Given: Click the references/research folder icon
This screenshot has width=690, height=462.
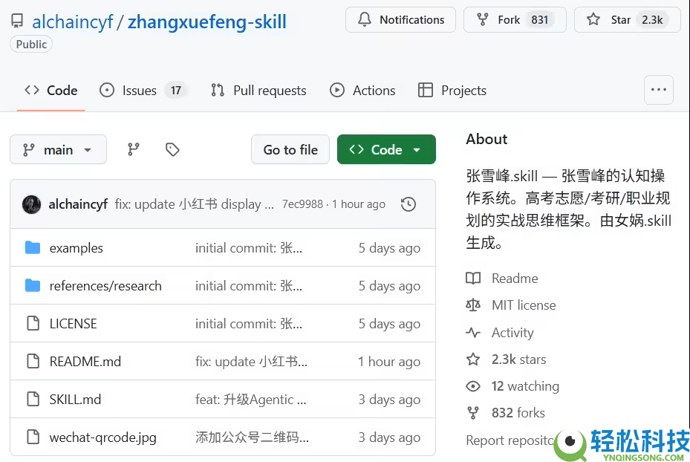Looking at the screenshot, I should click(33, 285).
